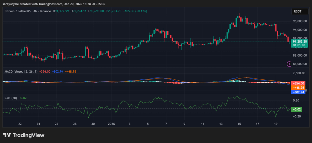Viewport: 312px width, 143px height.
Task: Click the blue MACD value tag -802.94
Action: (x=298, y=92)
